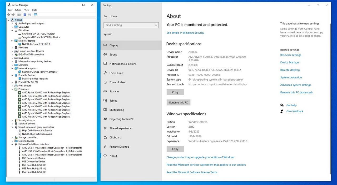Image resolution: width=337 pixels, height=185 pixels.
Task: Click the Power & sleep icon
Action: [x=105, y=82]
